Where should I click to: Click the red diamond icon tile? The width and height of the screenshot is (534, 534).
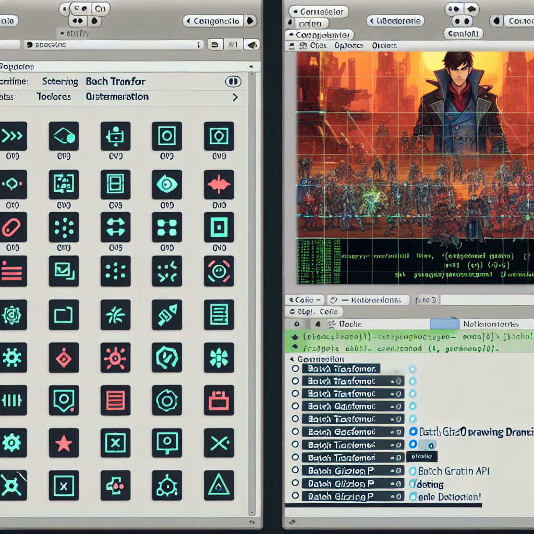click(64, 358)
